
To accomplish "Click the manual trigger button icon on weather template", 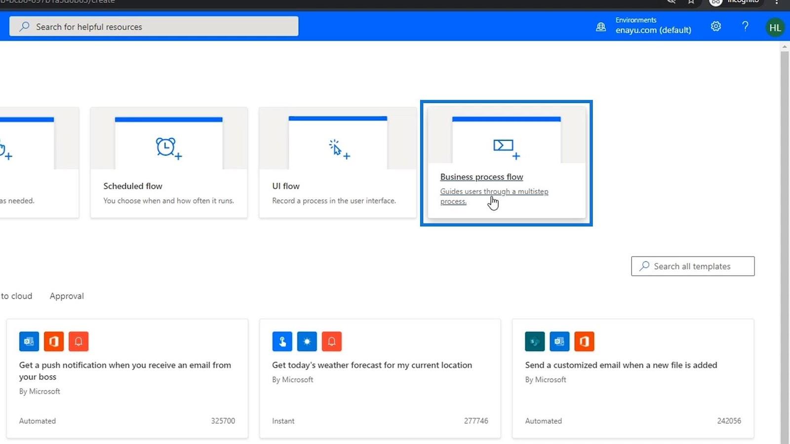I will point(282,341).
